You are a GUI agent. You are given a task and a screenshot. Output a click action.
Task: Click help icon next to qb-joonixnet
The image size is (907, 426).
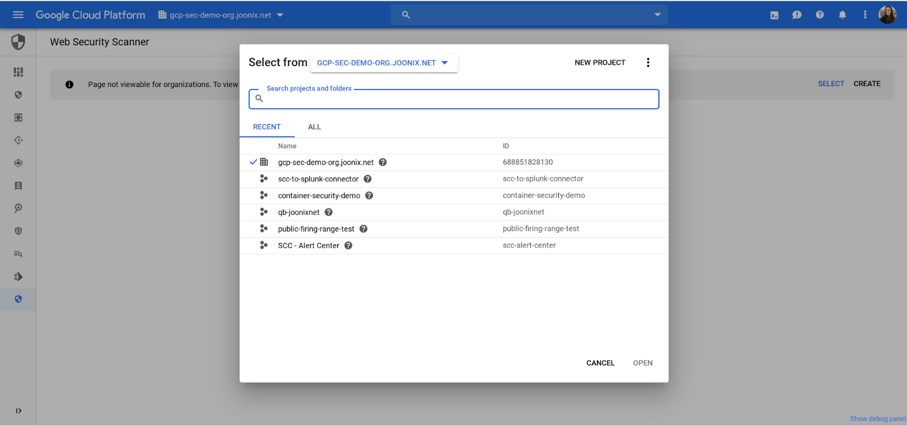pyautogui.click(x=329, y=212)
